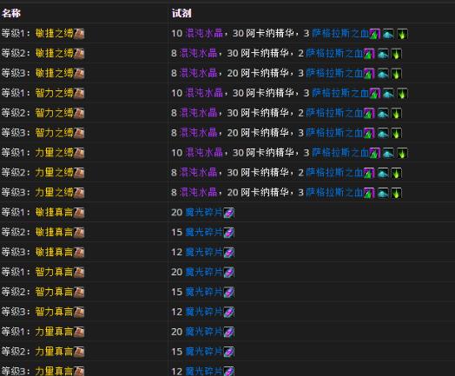Click Arkhana dust icon in 等级2 敏捷之缚 row

[x=383, y=54]
